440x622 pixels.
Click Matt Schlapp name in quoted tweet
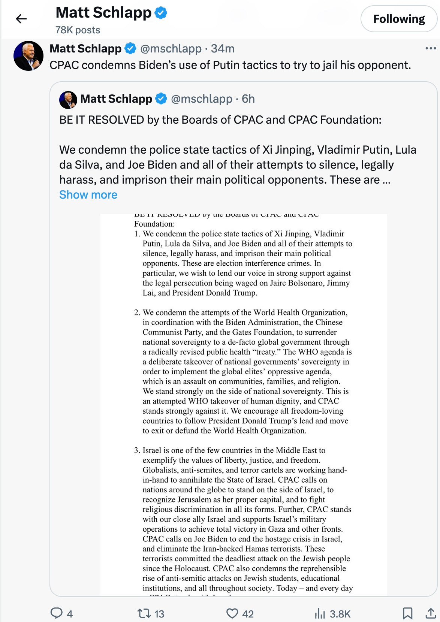(x=116, y=99)
